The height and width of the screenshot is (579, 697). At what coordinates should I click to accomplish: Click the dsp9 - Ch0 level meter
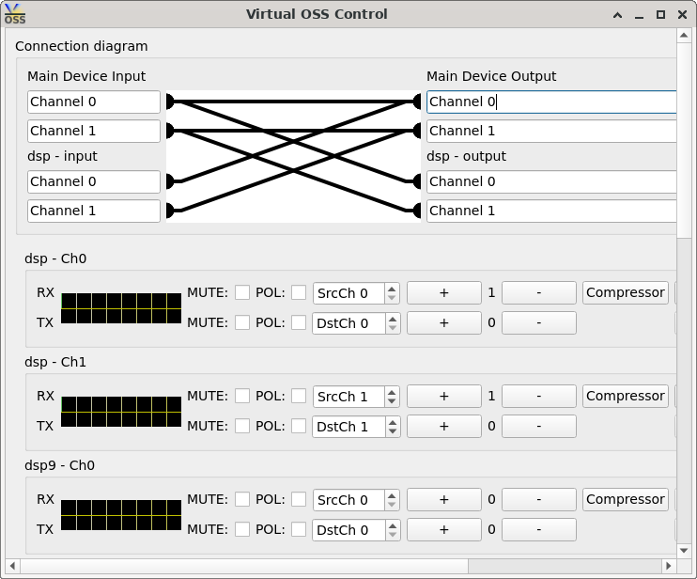(x=121, y=515)
